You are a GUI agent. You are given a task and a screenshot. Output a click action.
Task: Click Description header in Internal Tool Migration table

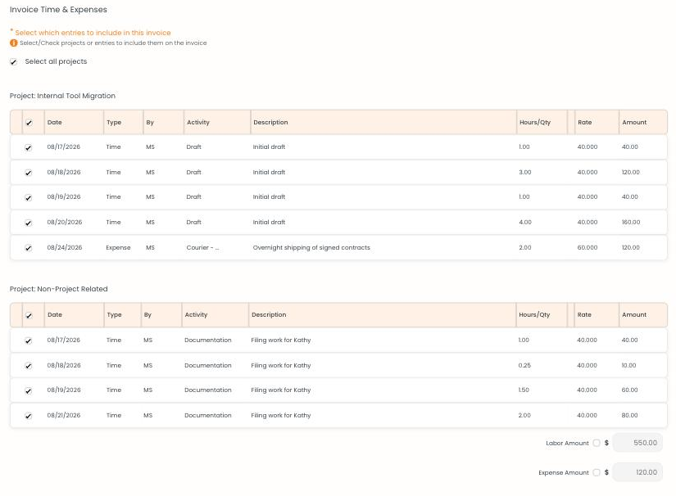coord(270,122)
